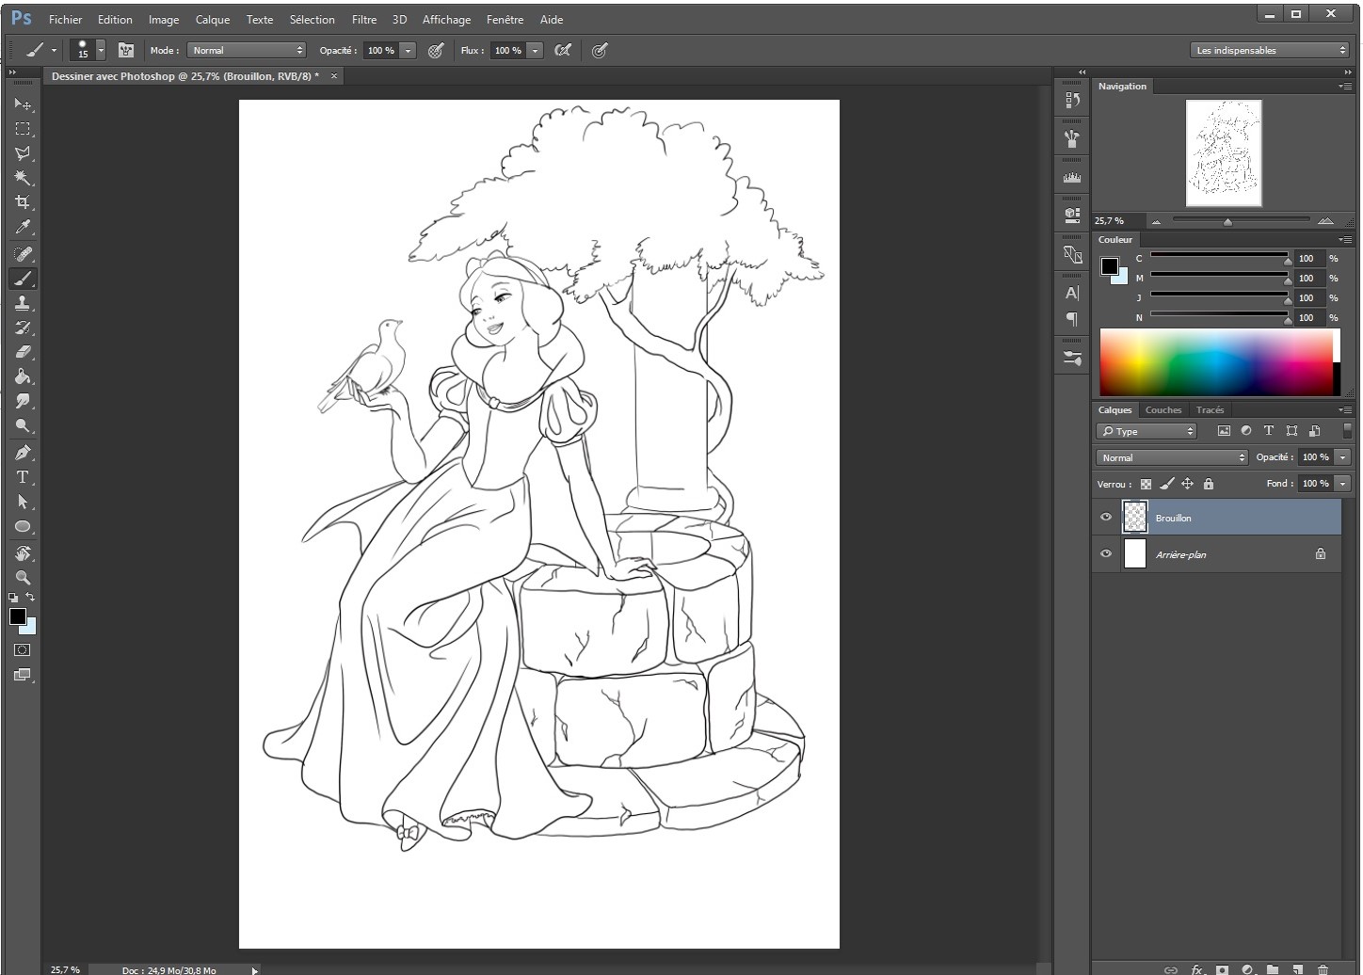Select the Clone Stamp tool

click(23, 303)
